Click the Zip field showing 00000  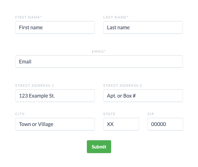(x=165, y=124)
